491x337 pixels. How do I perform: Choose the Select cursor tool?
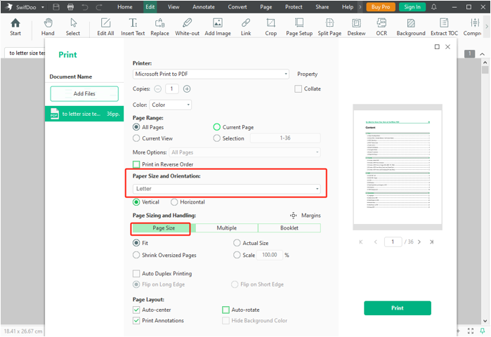pos(73,27)
